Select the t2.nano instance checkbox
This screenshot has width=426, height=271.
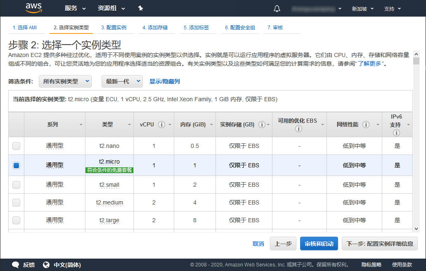click(16, 146)
